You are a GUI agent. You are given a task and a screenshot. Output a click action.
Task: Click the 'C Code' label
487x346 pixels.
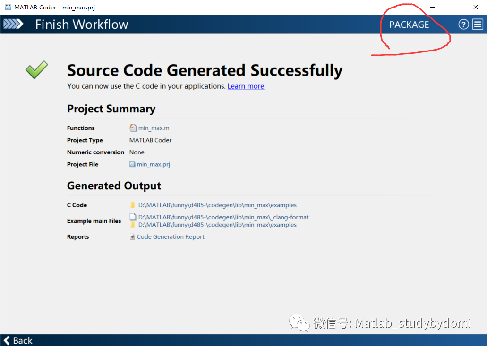click(77, 205)
